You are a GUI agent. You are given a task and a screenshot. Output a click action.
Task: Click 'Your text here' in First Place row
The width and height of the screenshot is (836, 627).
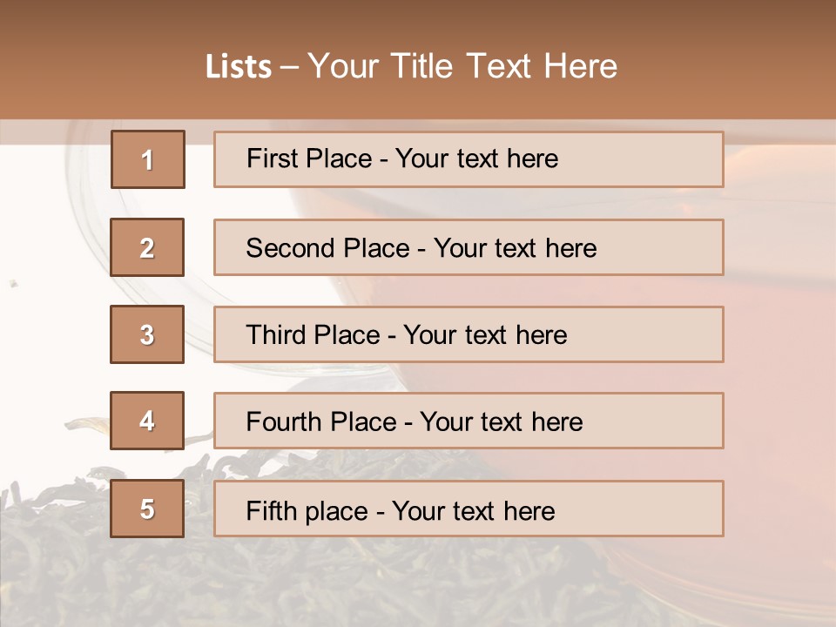[x=476, y=158]
